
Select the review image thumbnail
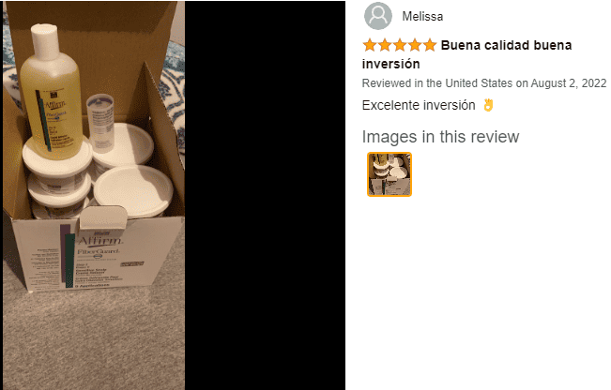[390, 174]
